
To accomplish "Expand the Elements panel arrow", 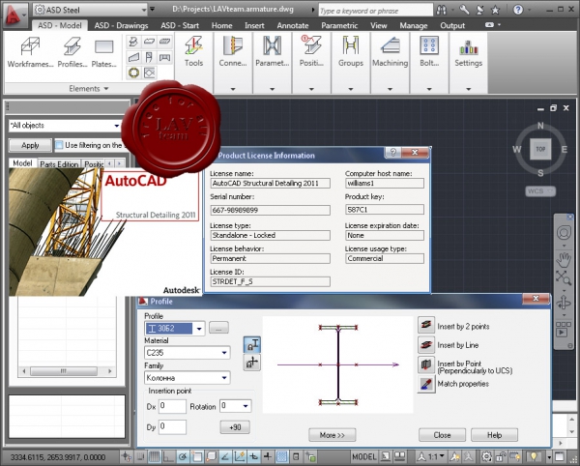I will 106,89.
